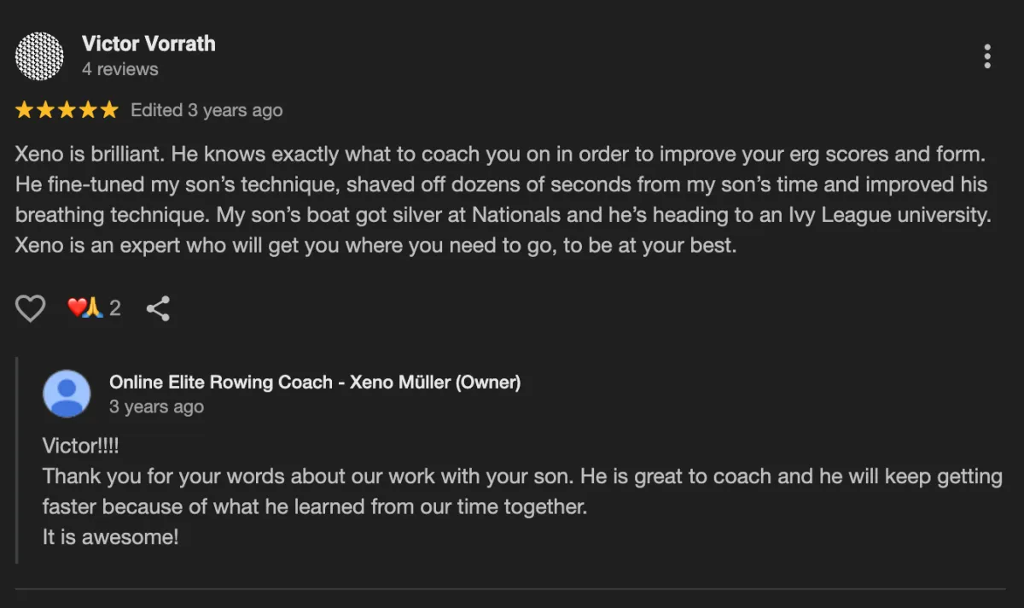
Task: Click 'Online Elite Rowing Coach - Xeno Müller (Owner)'
Action: pos(314,382)
